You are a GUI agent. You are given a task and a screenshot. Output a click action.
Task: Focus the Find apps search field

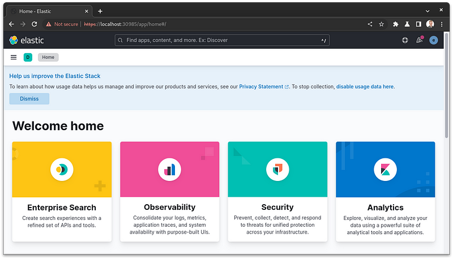(x=222, y=40)
